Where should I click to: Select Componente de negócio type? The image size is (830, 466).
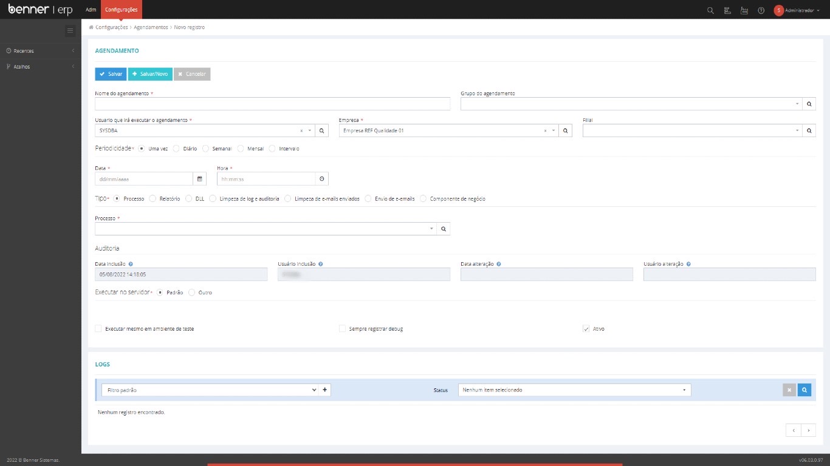coord(424,198)
